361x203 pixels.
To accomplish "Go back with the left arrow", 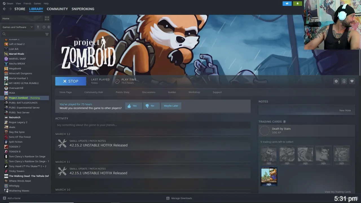I will [4, 9].
